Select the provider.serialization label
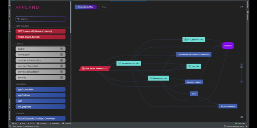This screenshot has height=128, width=257. pyautogui.click(x=41, y=72)
